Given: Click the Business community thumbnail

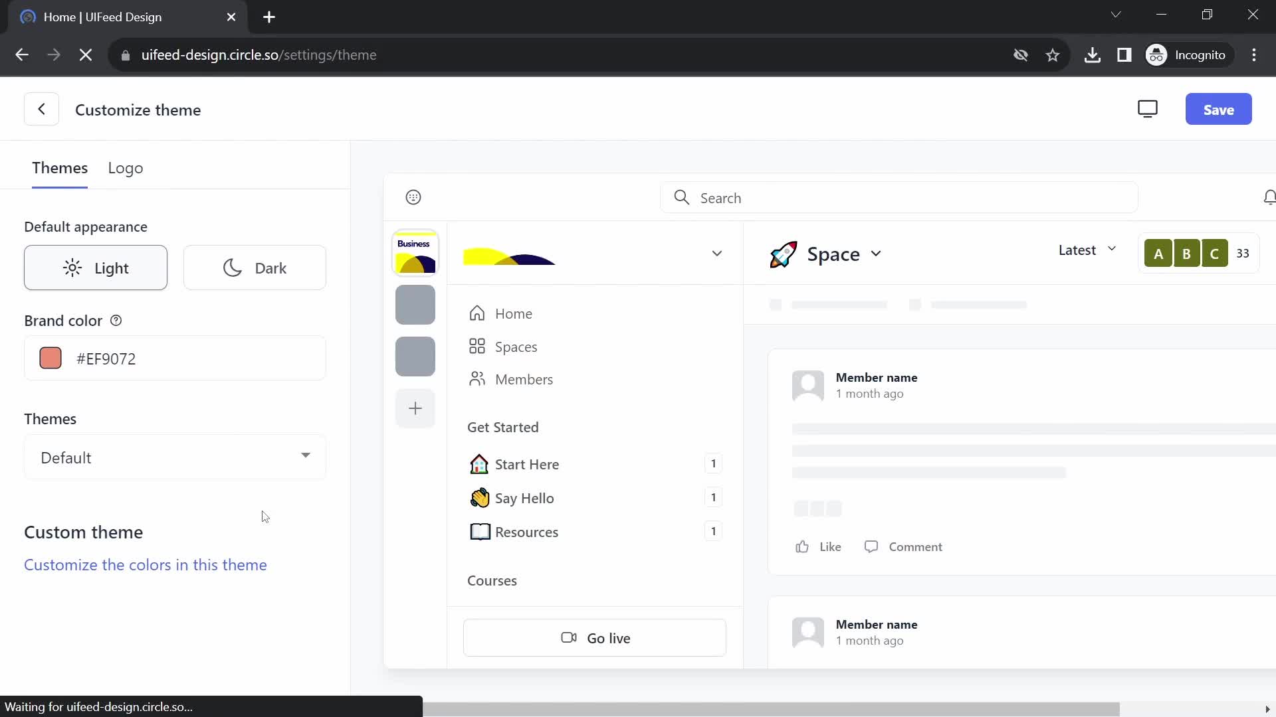Looking at the screenshot, I should point(415,253).
